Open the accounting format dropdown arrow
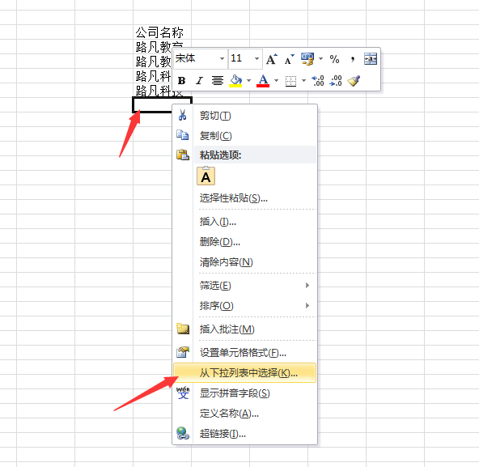 coord(320,59)
